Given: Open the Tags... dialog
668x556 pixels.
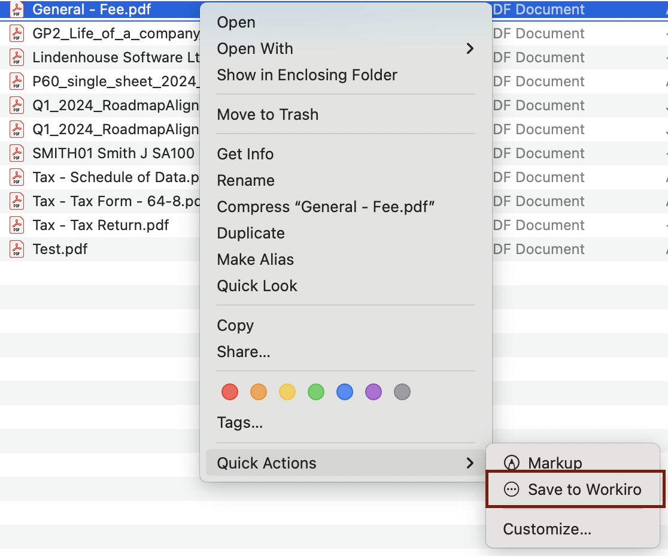Looking at the screenshot, I should tap(240, 423).
